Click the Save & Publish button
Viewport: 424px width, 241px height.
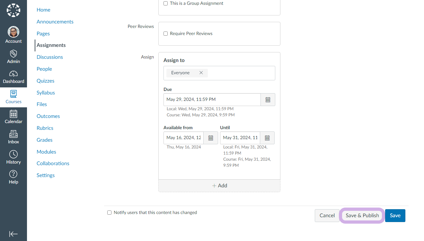pyautogui.click(x=362, y=216)
